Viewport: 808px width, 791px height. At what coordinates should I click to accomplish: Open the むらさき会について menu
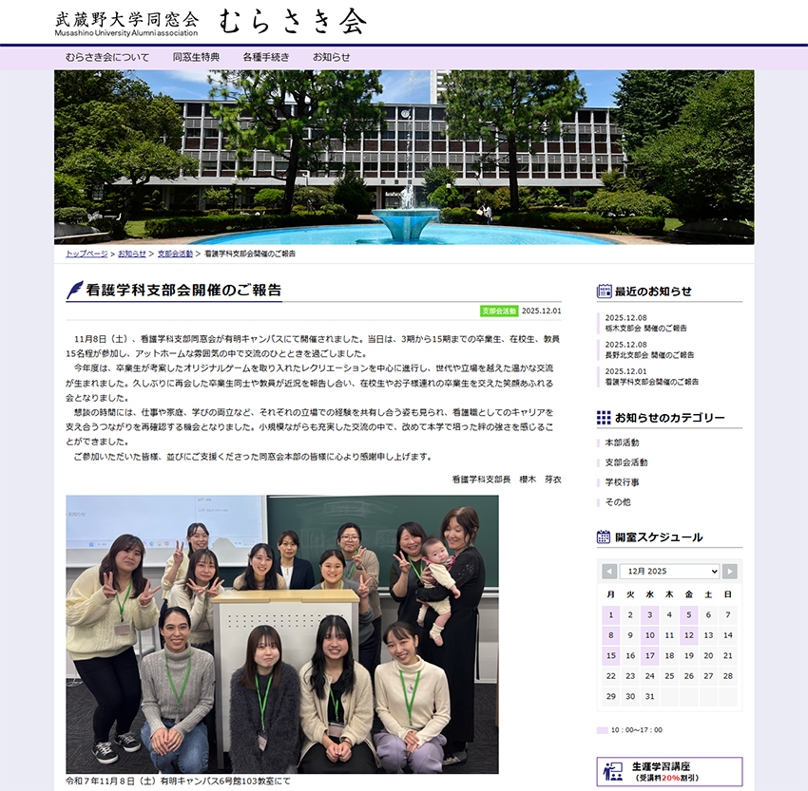[107, 57]
